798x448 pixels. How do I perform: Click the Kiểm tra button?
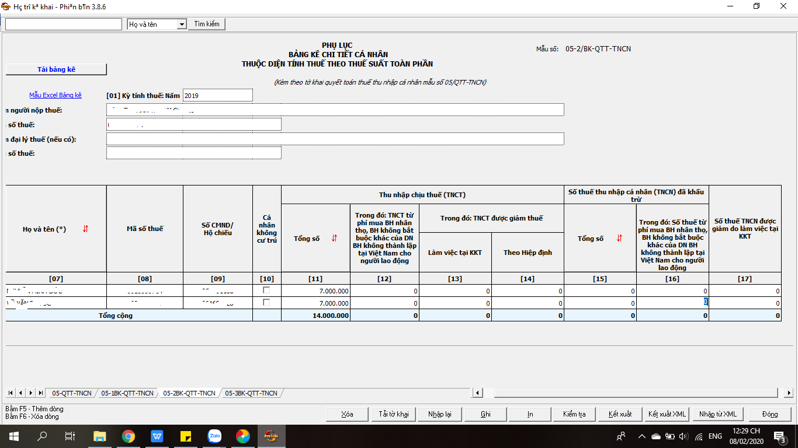pyautogui.click(x=574, y=414)
